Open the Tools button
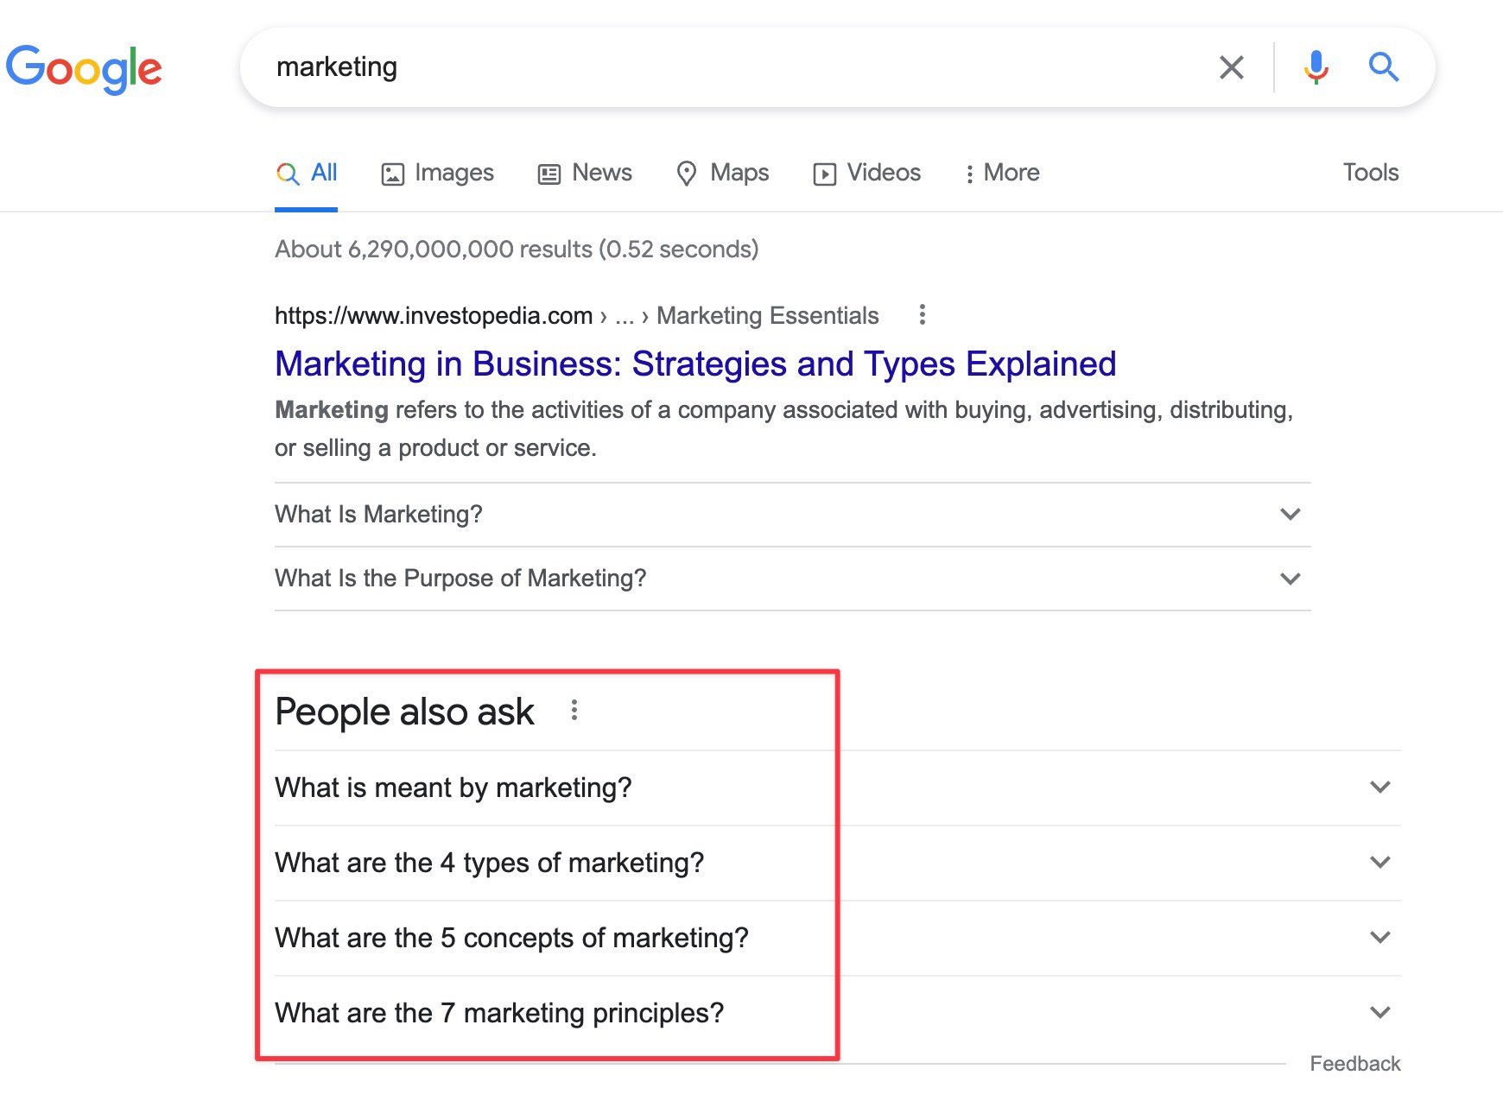Viewport: 1503px width, 1107px height. pyautogui.click(x=1370, y=173)
